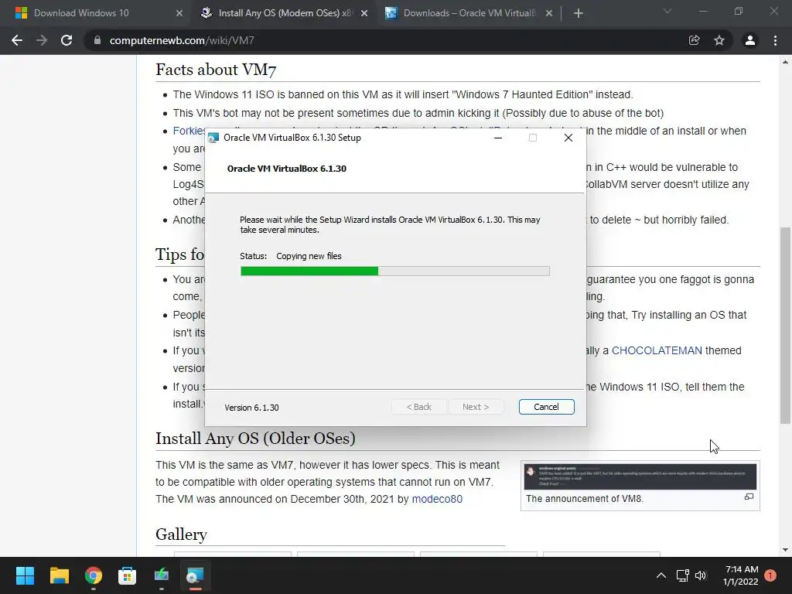Viewport: 792px width, 594px height.
Task: Click the green monitor app in taskbar
Action: (x=162, y=575)
